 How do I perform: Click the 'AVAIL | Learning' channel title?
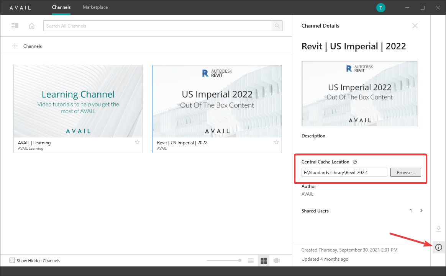point(34,143)
